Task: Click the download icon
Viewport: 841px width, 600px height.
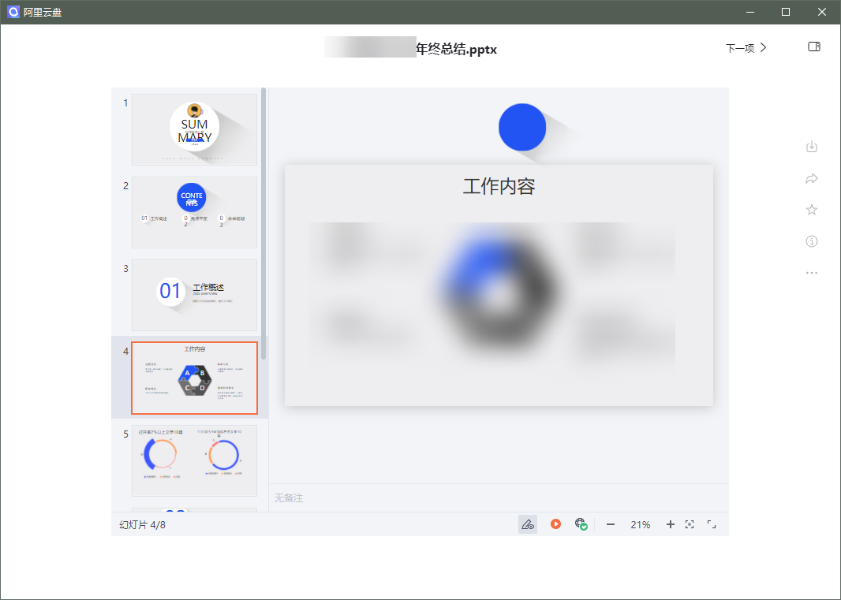Action: pos(812,147)
